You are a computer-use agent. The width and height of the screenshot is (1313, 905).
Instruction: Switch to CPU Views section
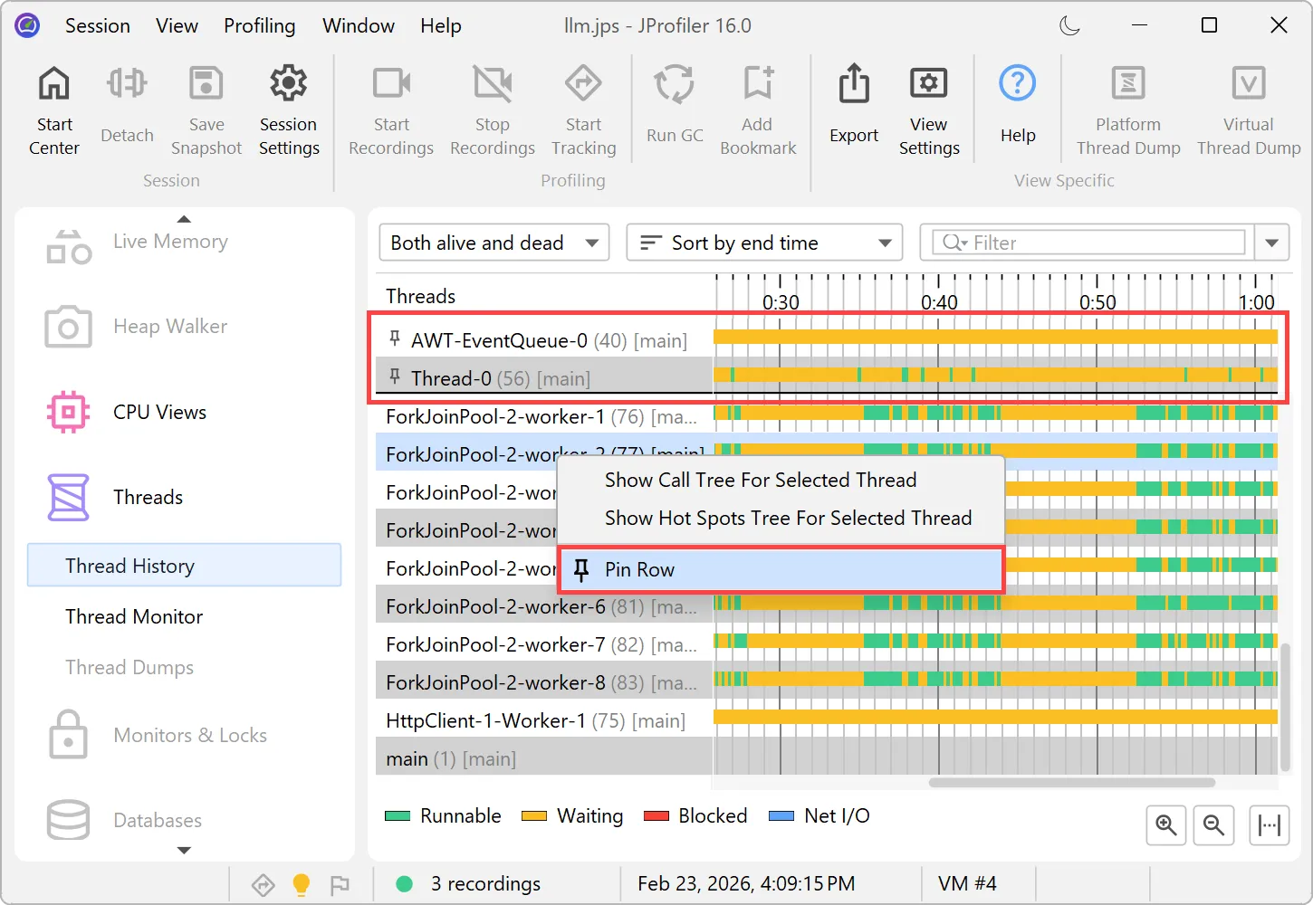pyautogui.click(x=159, y=412)
